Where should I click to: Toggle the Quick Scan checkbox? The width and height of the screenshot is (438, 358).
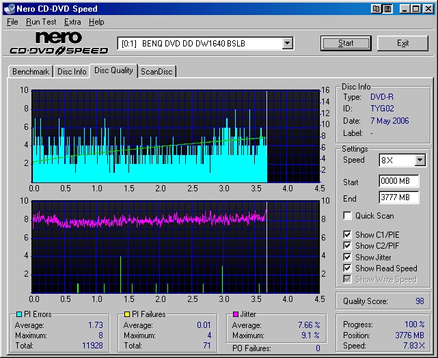pyautogui.click(x=347, y=216)
